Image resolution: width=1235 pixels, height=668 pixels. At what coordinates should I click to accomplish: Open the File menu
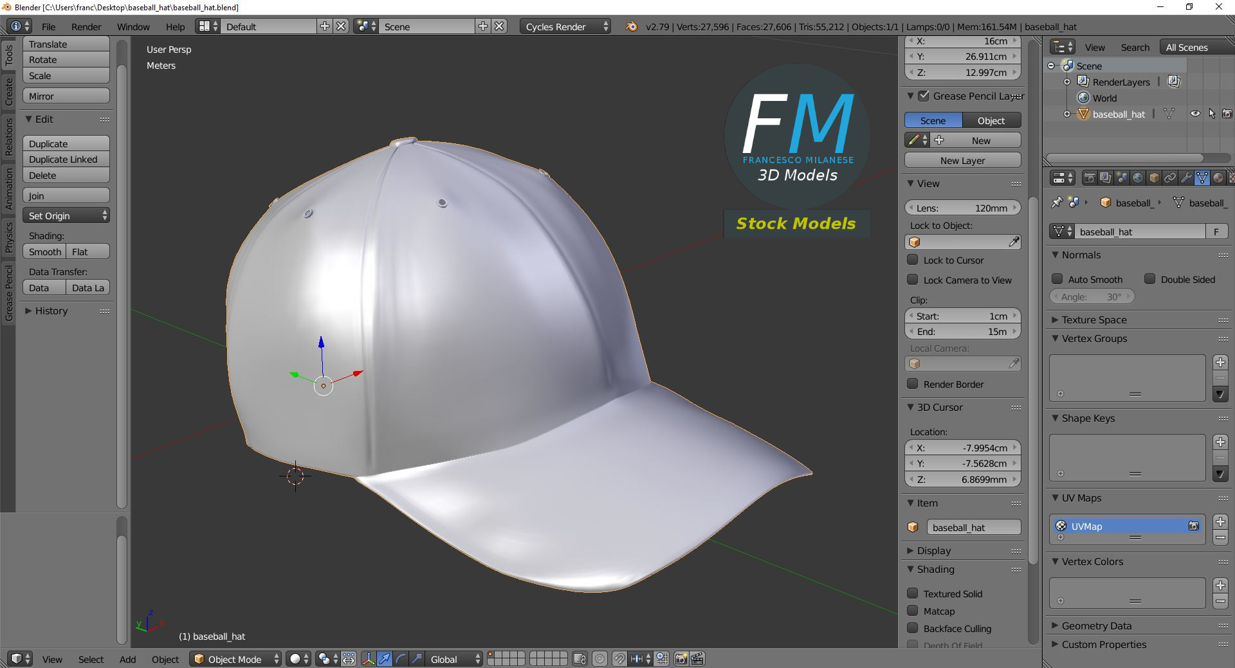tap(49, 26)
